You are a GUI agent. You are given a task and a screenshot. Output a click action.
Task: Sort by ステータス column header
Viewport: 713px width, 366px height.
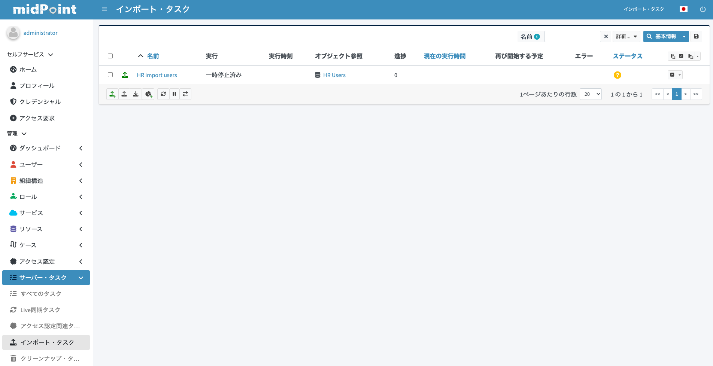click(628, 56)
